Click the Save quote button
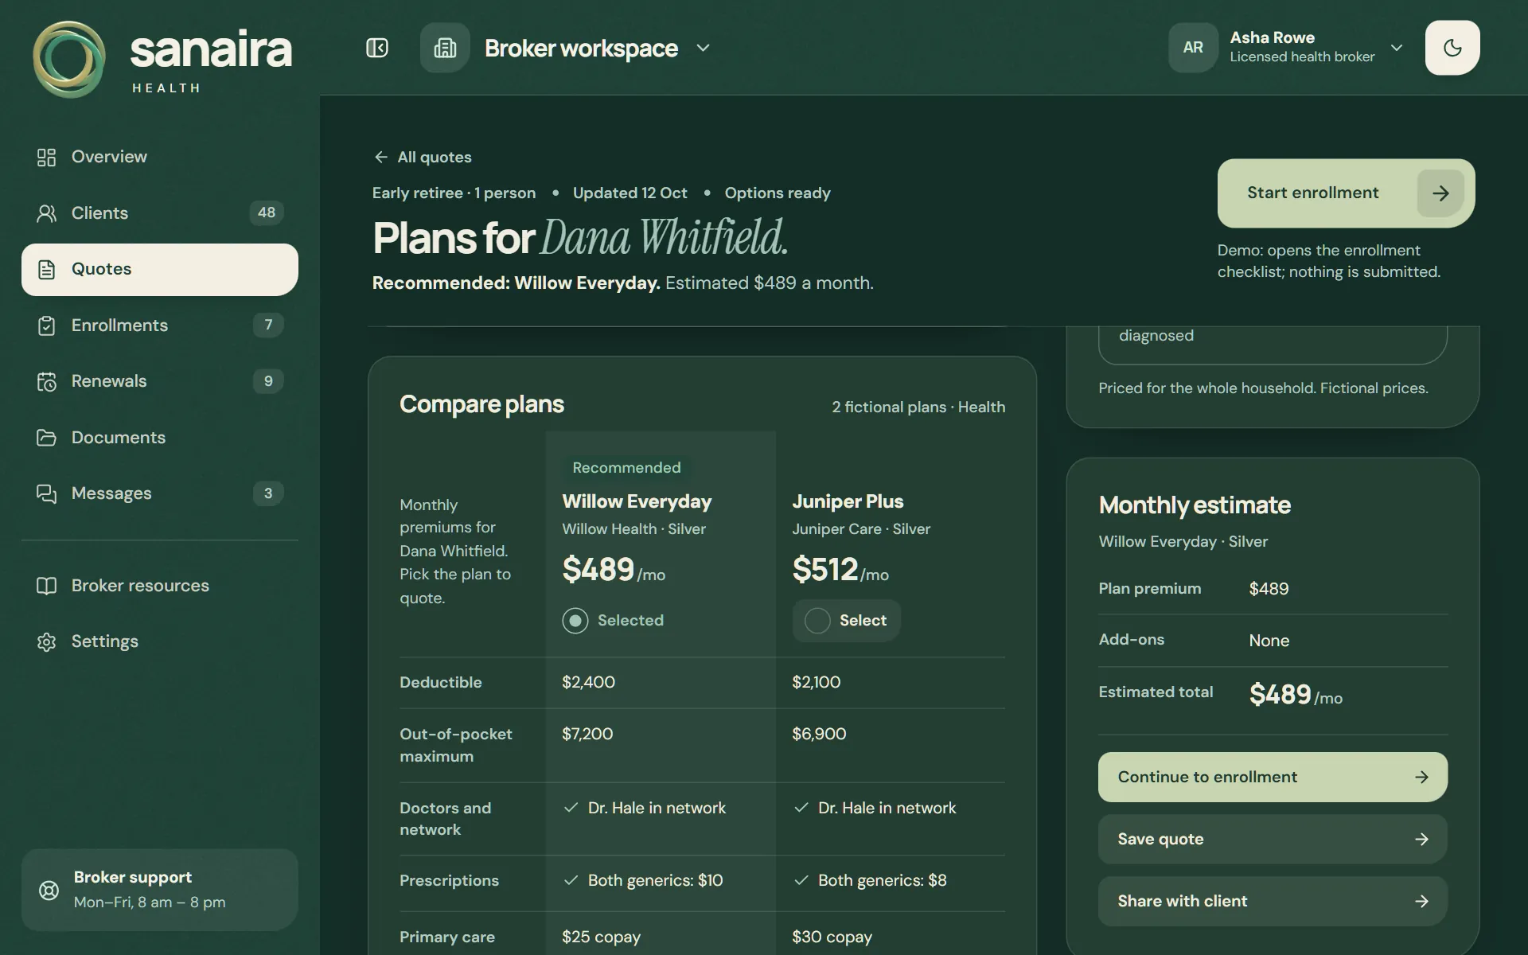 (x=1273, y=839)
